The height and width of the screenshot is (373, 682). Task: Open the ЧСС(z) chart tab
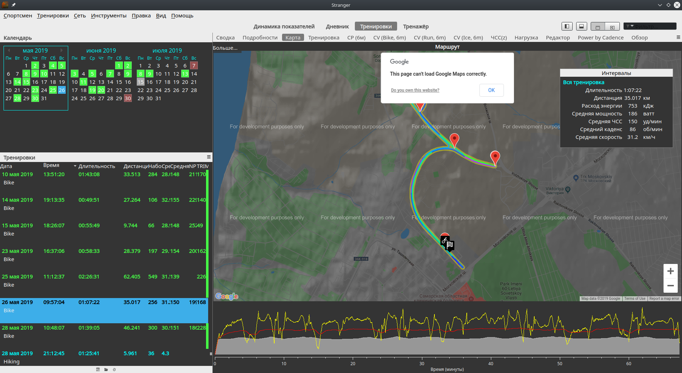point(499,38)
